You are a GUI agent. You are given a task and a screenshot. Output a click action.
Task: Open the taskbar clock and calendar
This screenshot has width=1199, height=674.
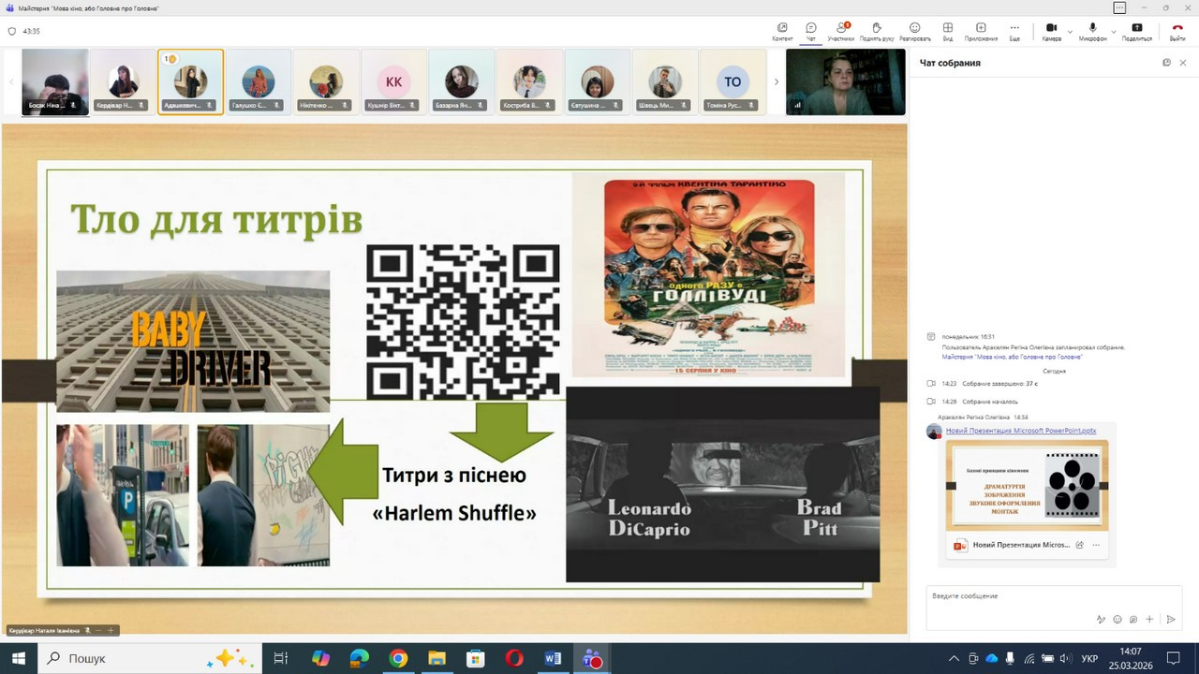pyautogui.click(x=1131, y=658)
